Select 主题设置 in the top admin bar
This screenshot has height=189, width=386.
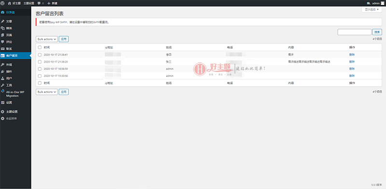coord(29,3)
